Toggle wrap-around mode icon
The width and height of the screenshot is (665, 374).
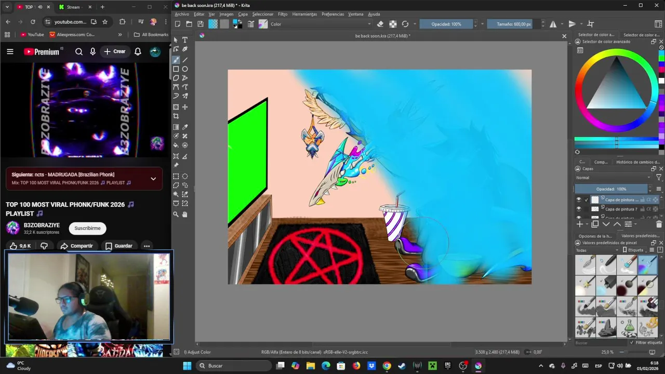point(590,24)
